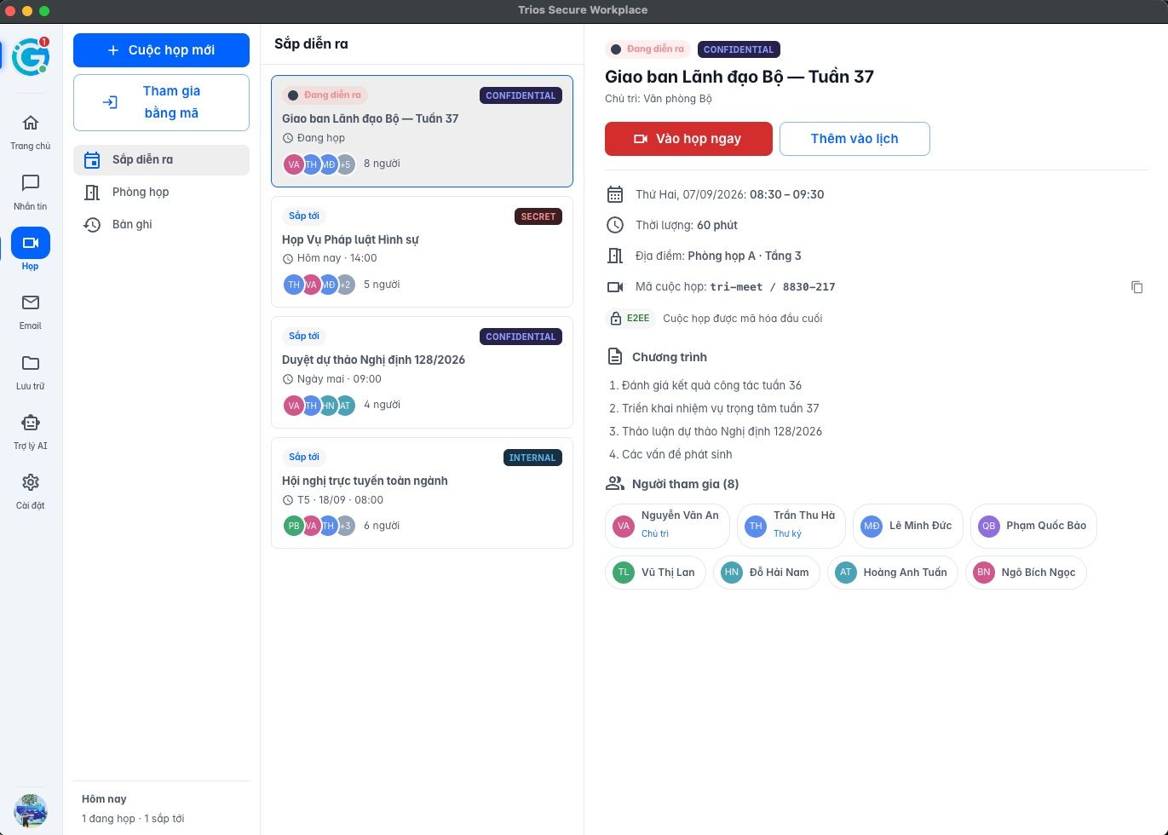Screen dimensions: 1168x835
Task: Click participant chip Hoàng Anh Tuấn
Action: click(x=893, y=573)
